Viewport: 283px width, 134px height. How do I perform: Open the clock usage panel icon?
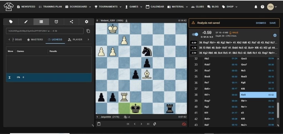coord(56,22)
